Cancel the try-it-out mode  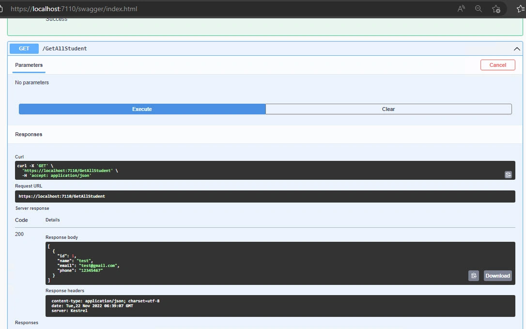(x=497, y=65)
